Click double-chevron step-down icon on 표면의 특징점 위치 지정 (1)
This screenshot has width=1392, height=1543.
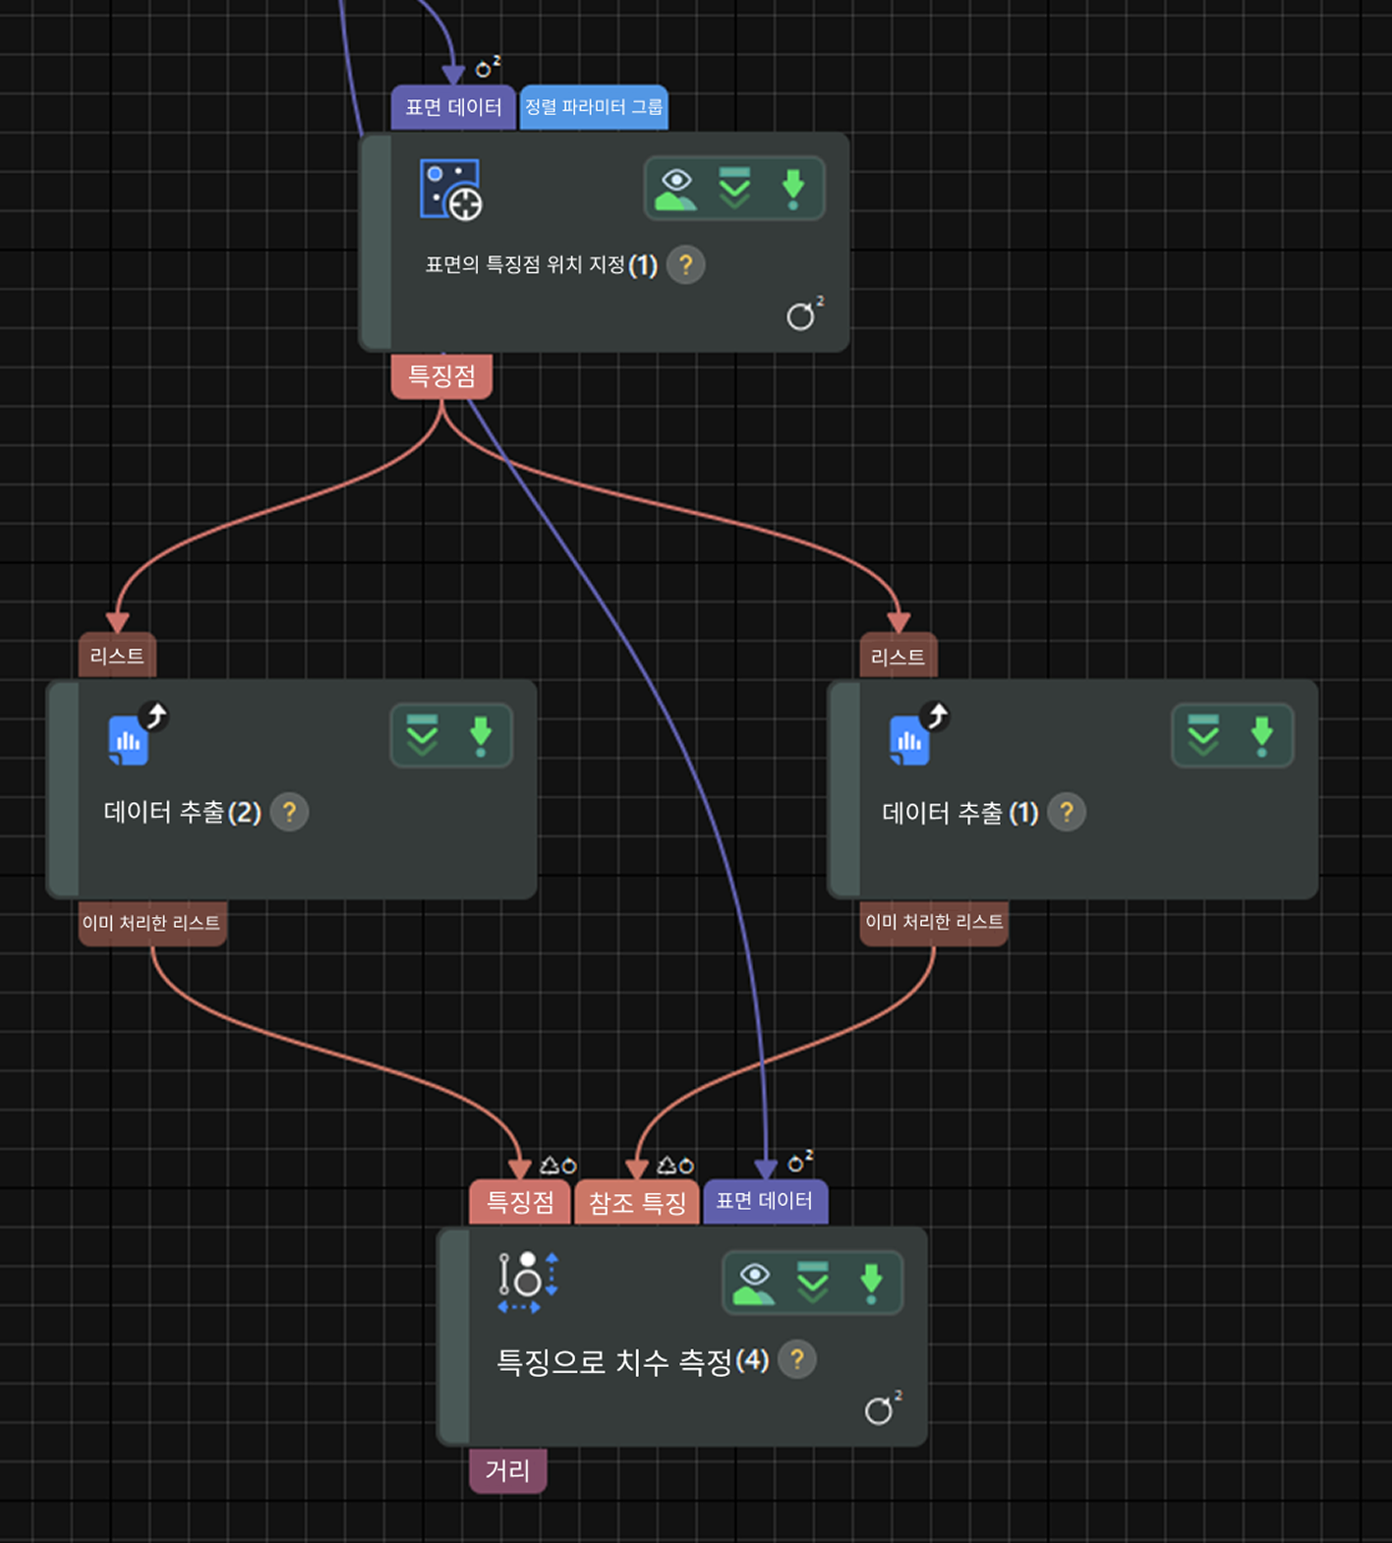click(x=734, y=189)
